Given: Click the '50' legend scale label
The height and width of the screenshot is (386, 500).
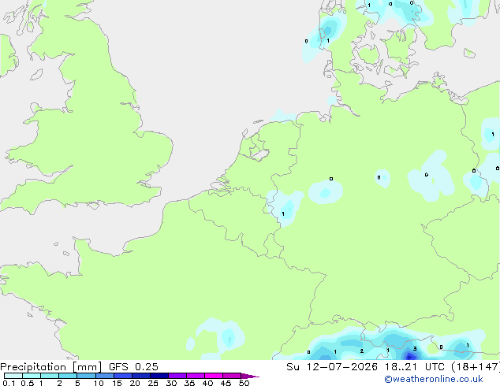Looking at the screenshot, I should click(x=244, y=383).
